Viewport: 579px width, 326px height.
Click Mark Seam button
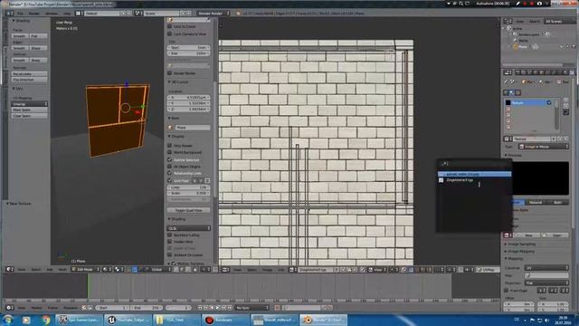30,110
